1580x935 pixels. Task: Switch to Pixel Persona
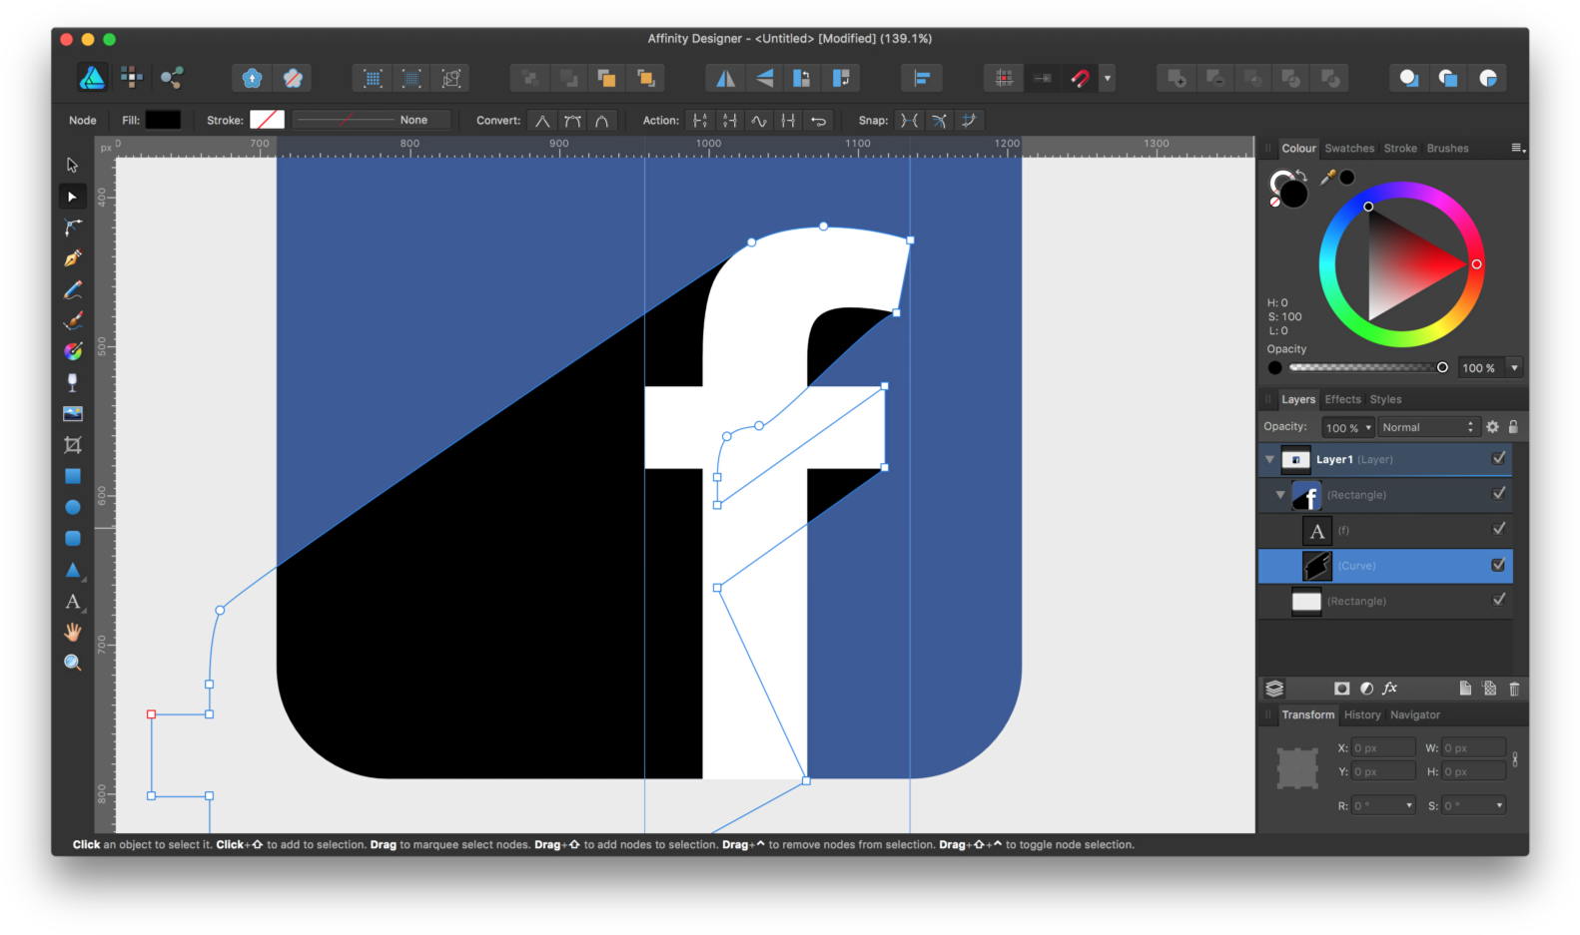tap(132, 77)
